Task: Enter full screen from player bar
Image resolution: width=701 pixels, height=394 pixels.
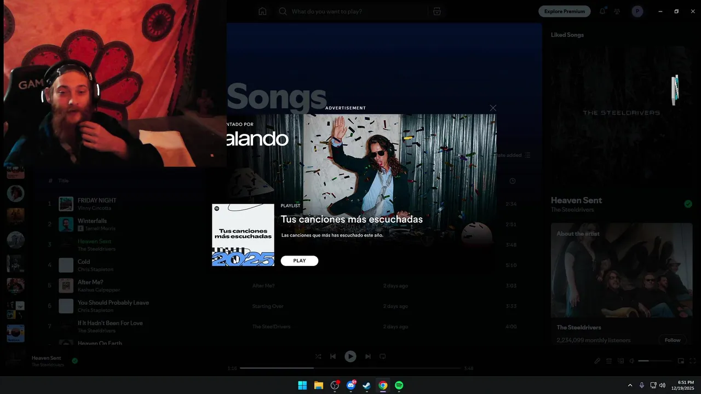Action: 693,361
